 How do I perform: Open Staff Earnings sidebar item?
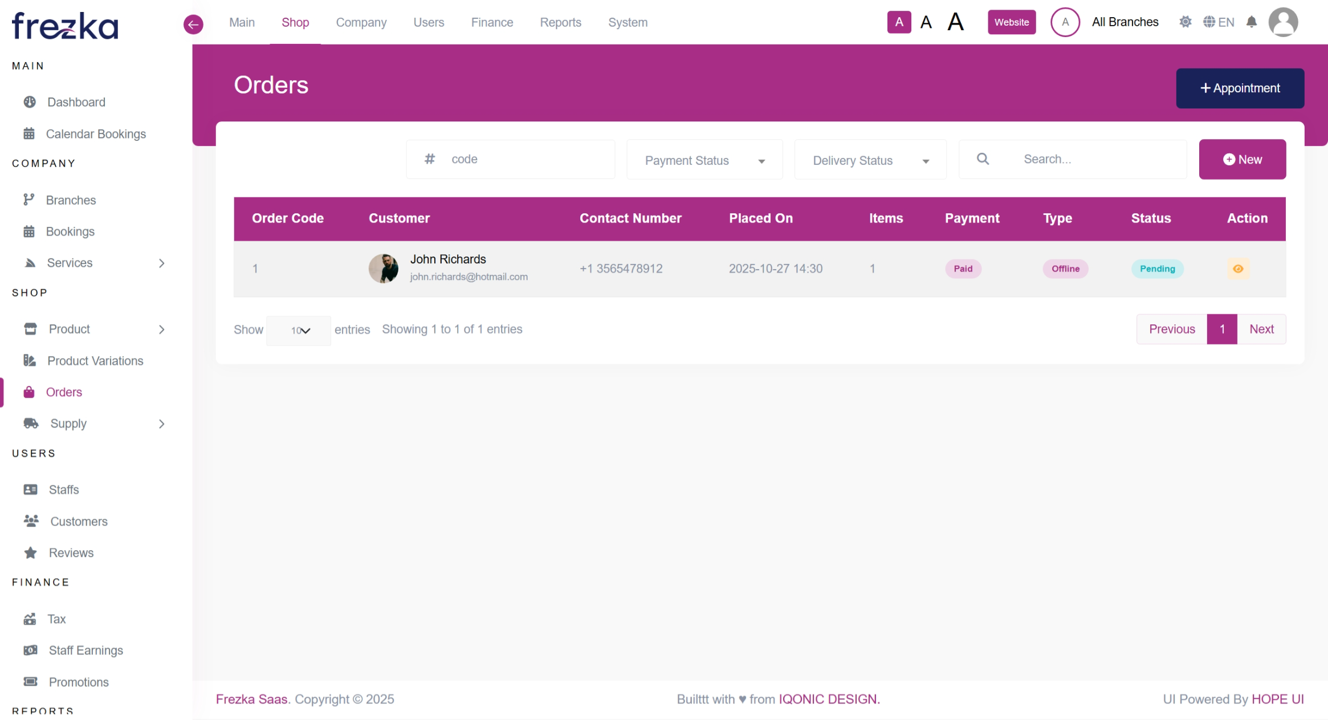85,650
